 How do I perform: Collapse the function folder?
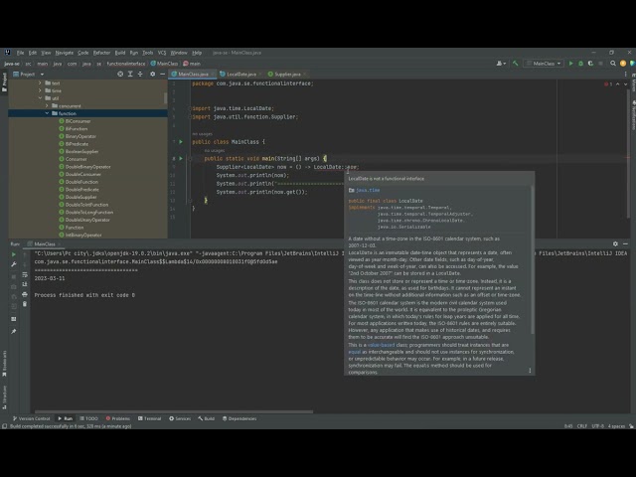click(47, 113)
